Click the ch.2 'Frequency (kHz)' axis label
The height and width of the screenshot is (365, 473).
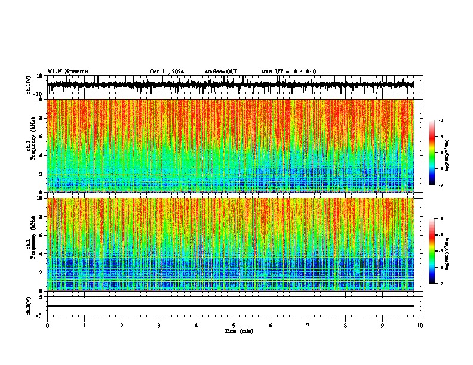point(33,237)
